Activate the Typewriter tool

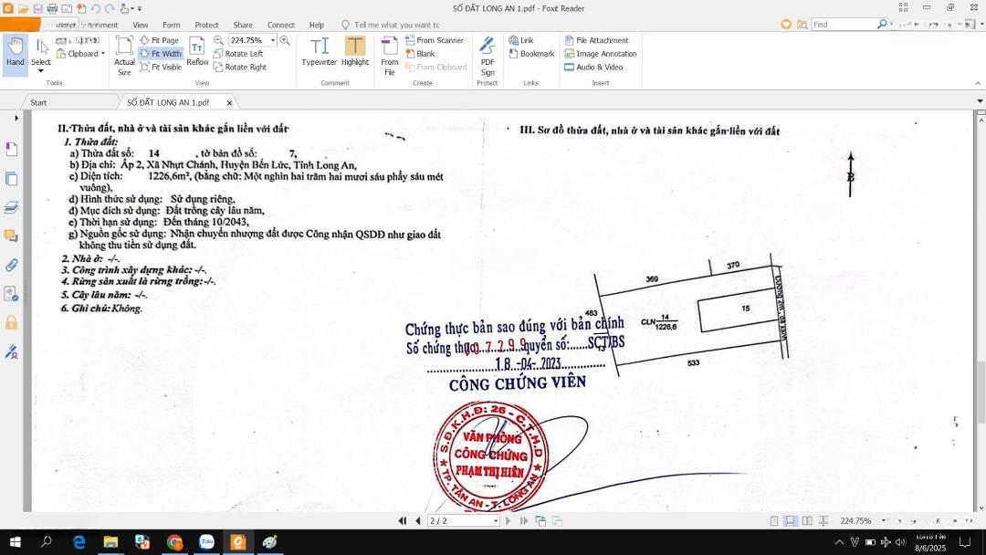click(320, 52)
